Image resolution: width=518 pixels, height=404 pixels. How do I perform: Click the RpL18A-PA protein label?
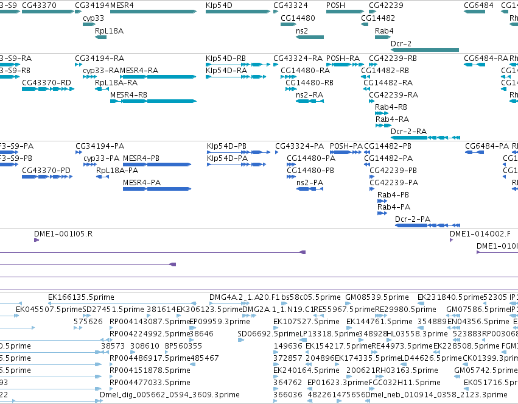(117, 171)
